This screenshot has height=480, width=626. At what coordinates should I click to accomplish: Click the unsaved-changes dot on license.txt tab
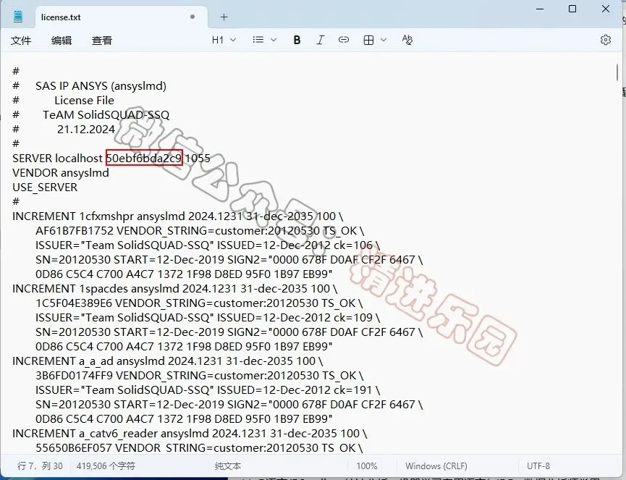point(193,17)
